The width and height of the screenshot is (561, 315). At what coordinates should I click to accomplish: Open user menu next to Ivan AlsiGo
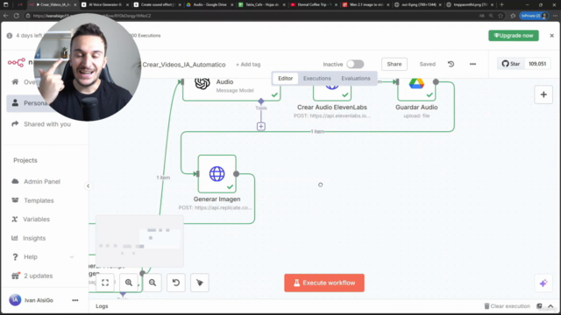tap(75, 300)
